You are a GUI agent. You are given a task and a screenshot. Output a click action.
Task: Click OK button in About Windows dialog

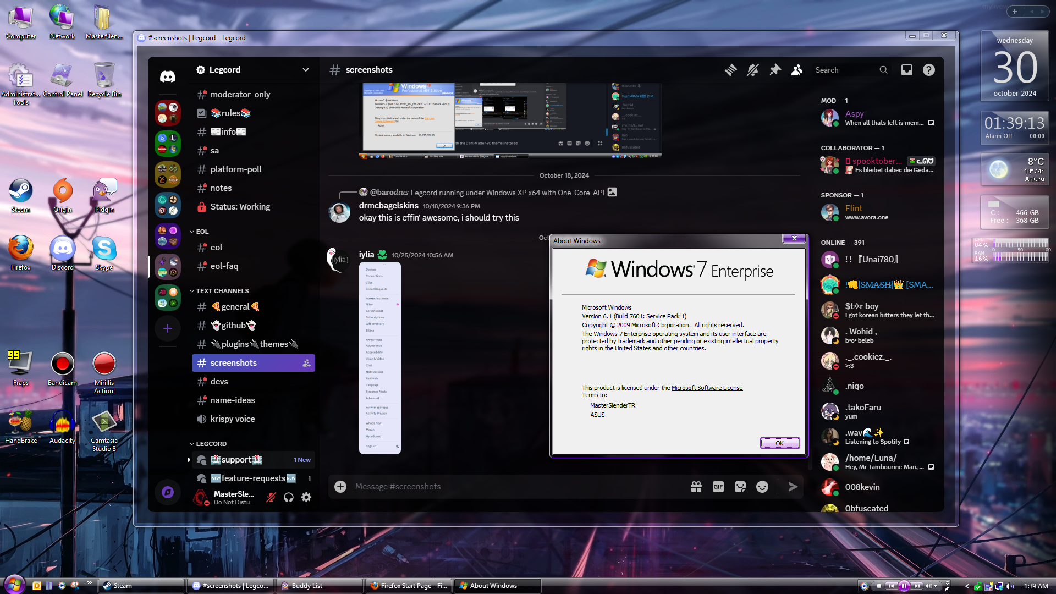click(780, 442)
